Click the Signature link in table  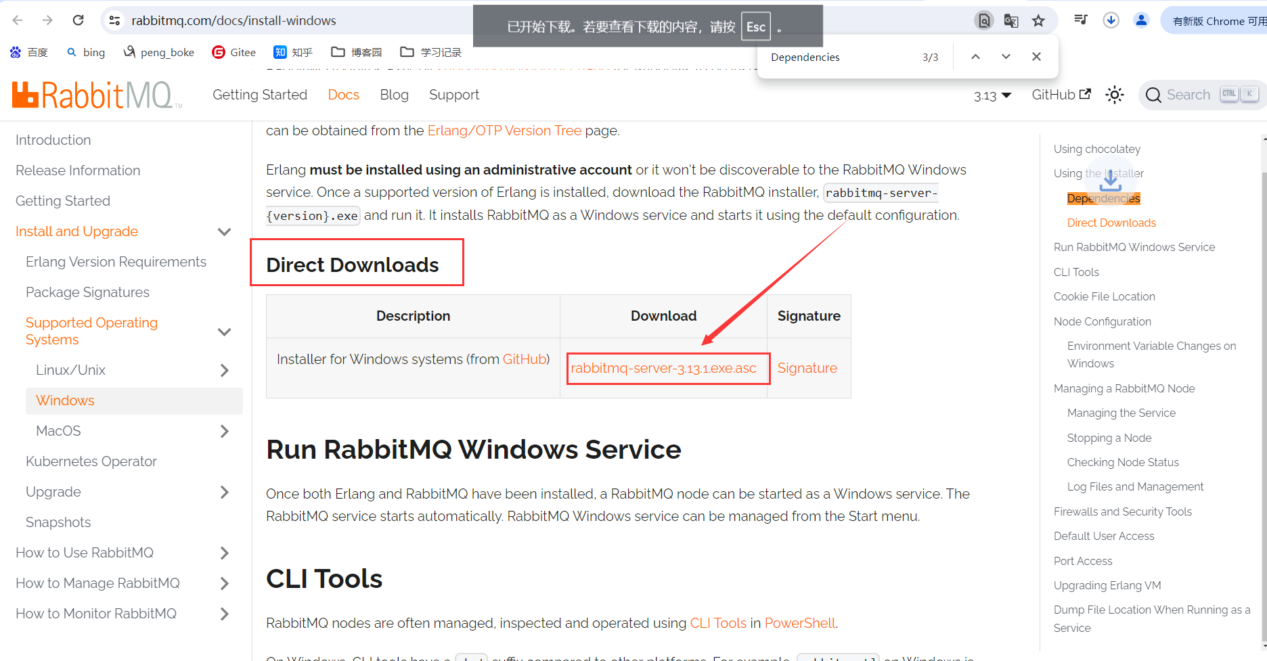coord(807,368)
